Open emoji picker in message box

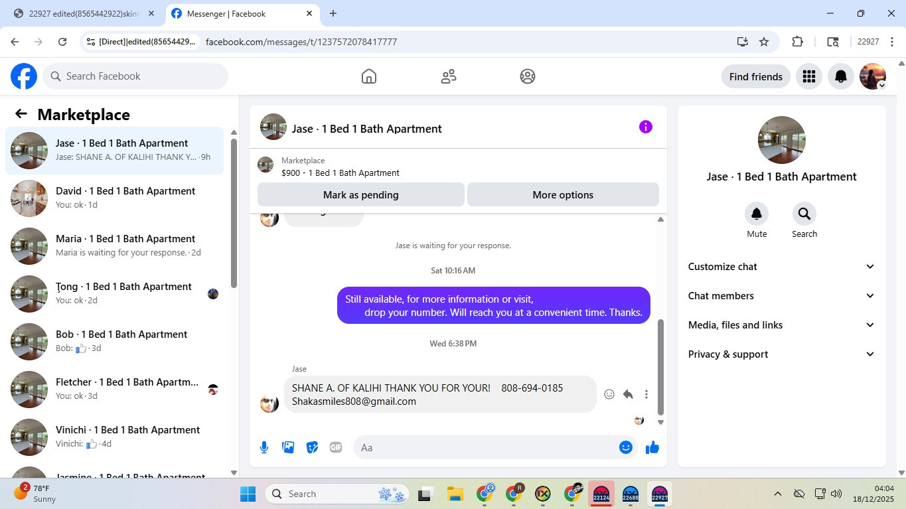coord(625,447)
